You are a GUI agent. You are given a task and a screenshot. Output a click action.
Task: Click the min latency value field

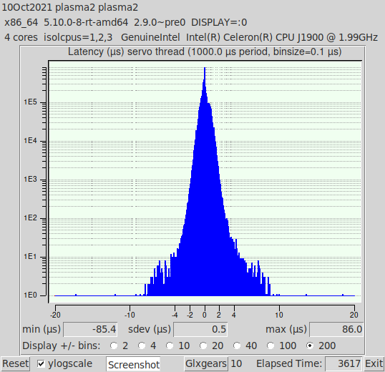pyautogui.click(x=90, y=329)
